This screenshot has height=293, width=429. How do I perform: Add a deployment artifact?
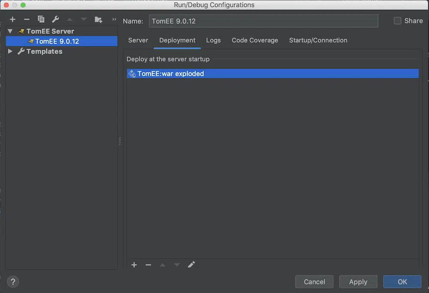coord(134,265)
